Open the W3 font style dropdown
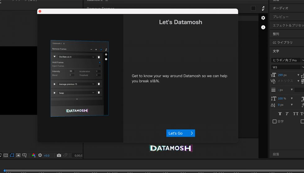 tap(287, 67)
